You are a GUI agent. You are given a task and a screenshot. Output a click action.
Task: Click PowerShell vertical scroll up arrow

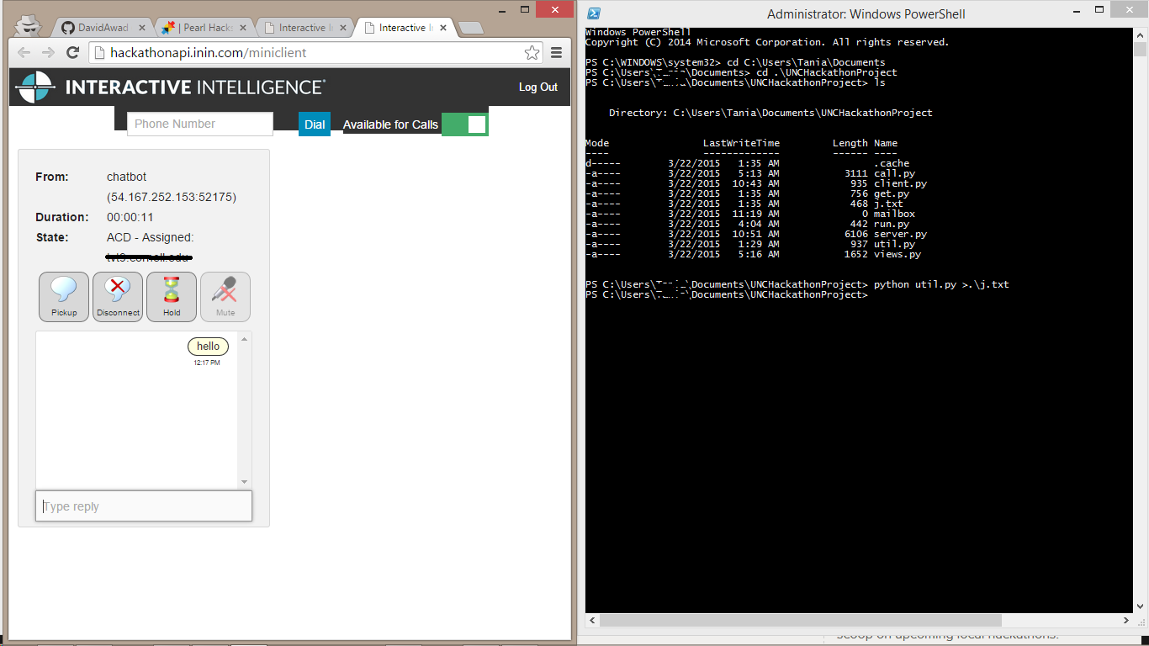pyautogui.click(x=1140, y=34)
